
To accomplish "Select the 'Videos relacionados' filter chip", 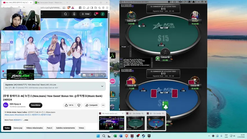I will pos(34,128).
